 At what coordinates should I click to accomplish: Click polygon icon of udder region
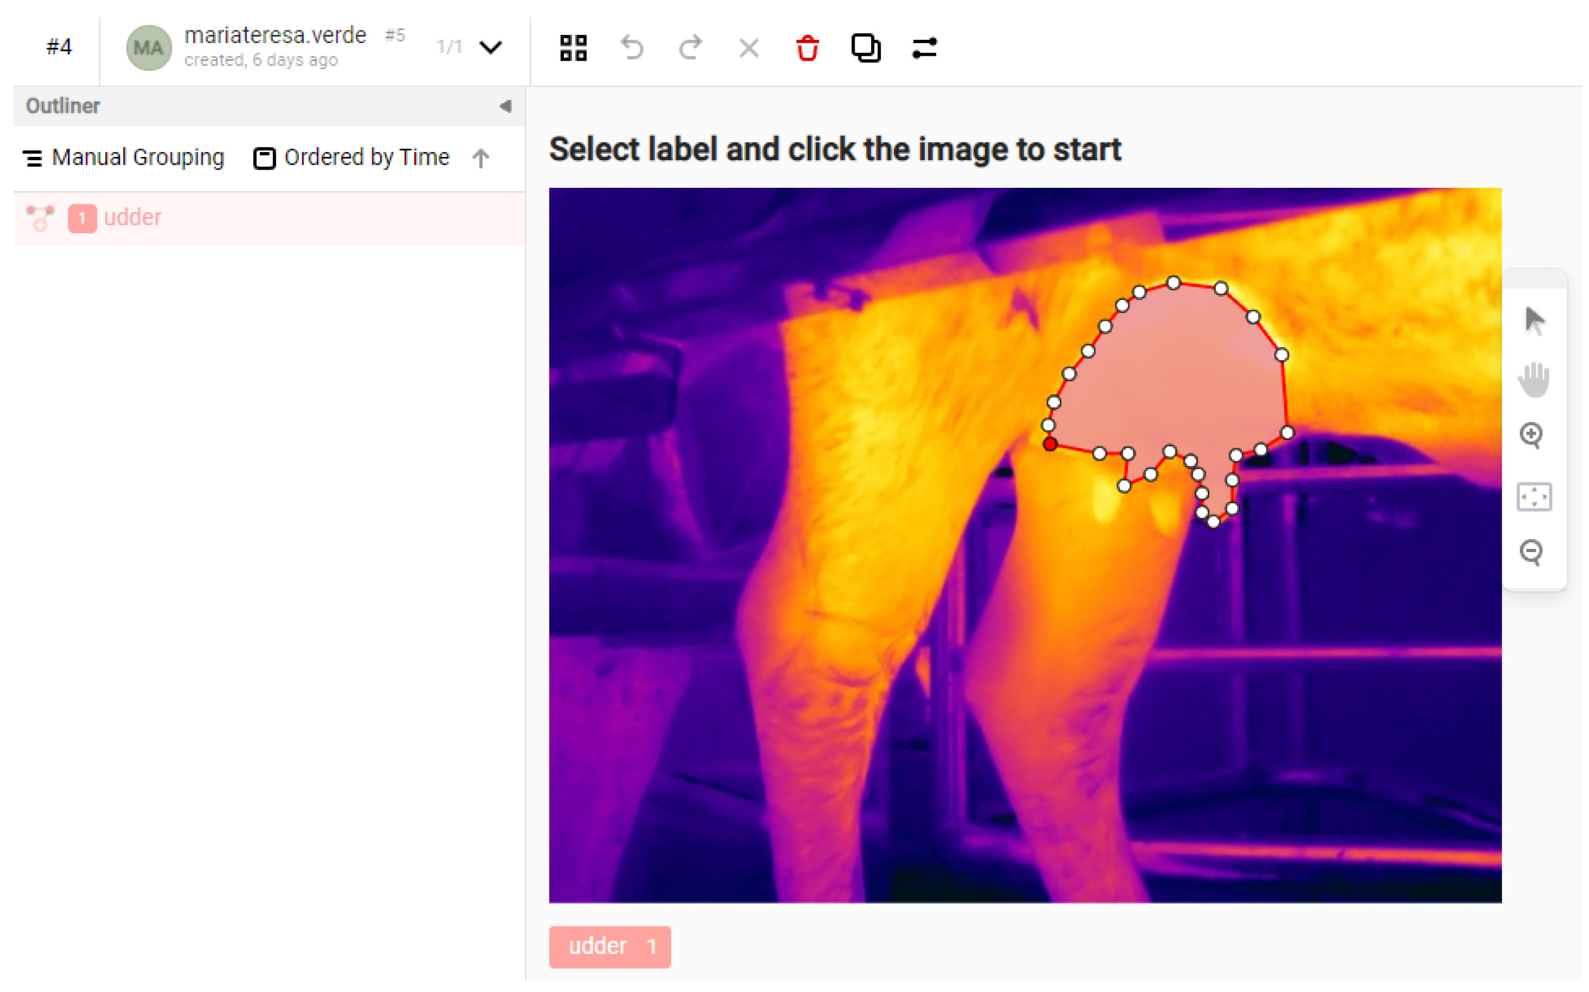(40, 219)
